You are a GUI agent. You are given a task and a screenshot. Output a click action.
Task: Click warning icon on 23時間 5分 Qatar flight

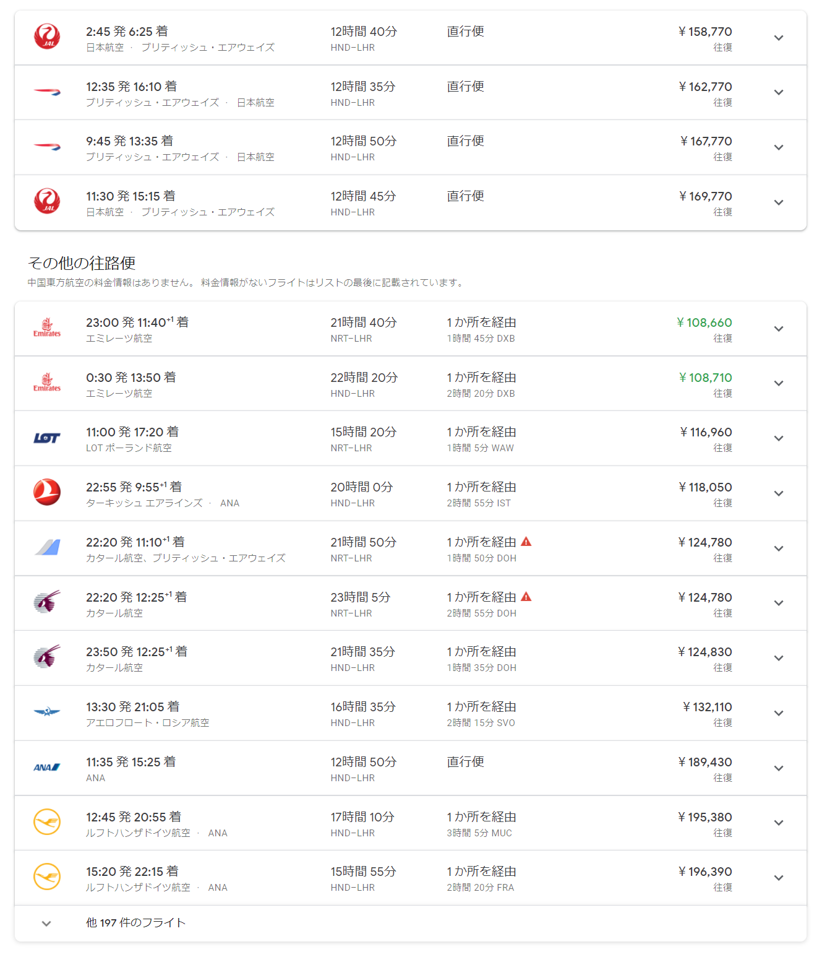[526, 597]
